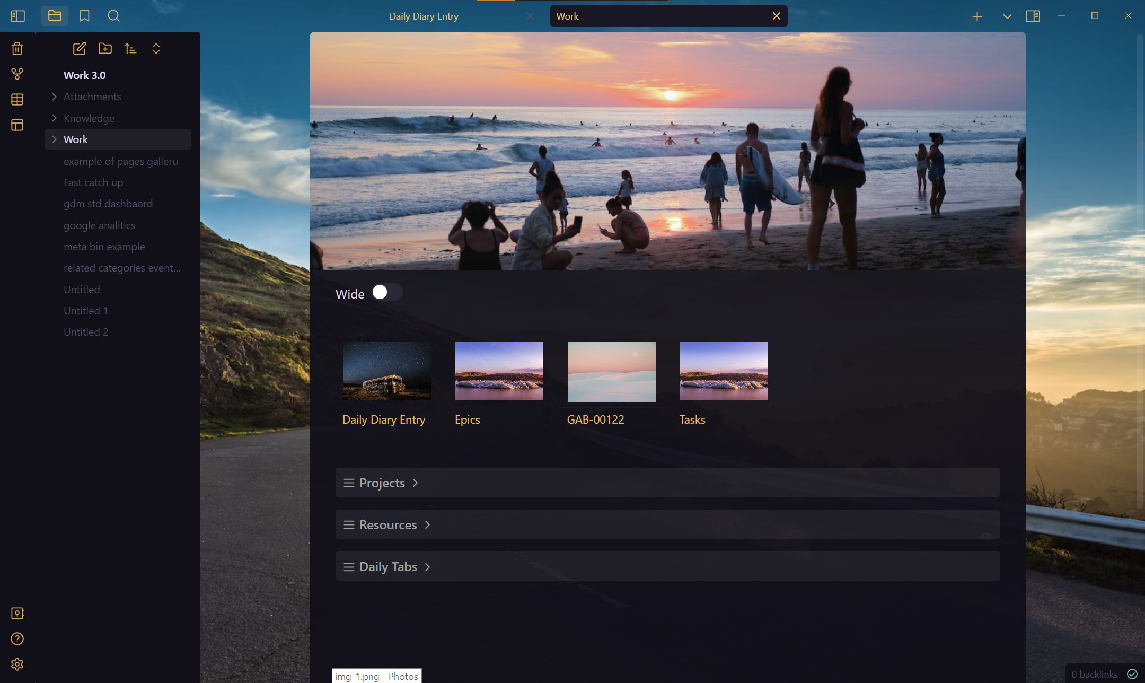Open the bookmarks panel icon

coord(84,16)
